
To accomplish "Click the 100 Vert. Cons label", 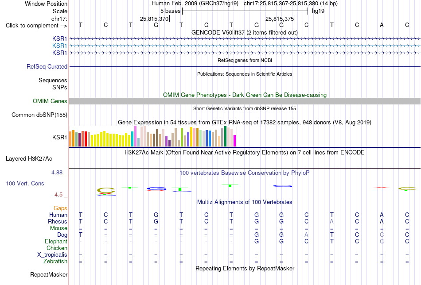I will [25, 183].
